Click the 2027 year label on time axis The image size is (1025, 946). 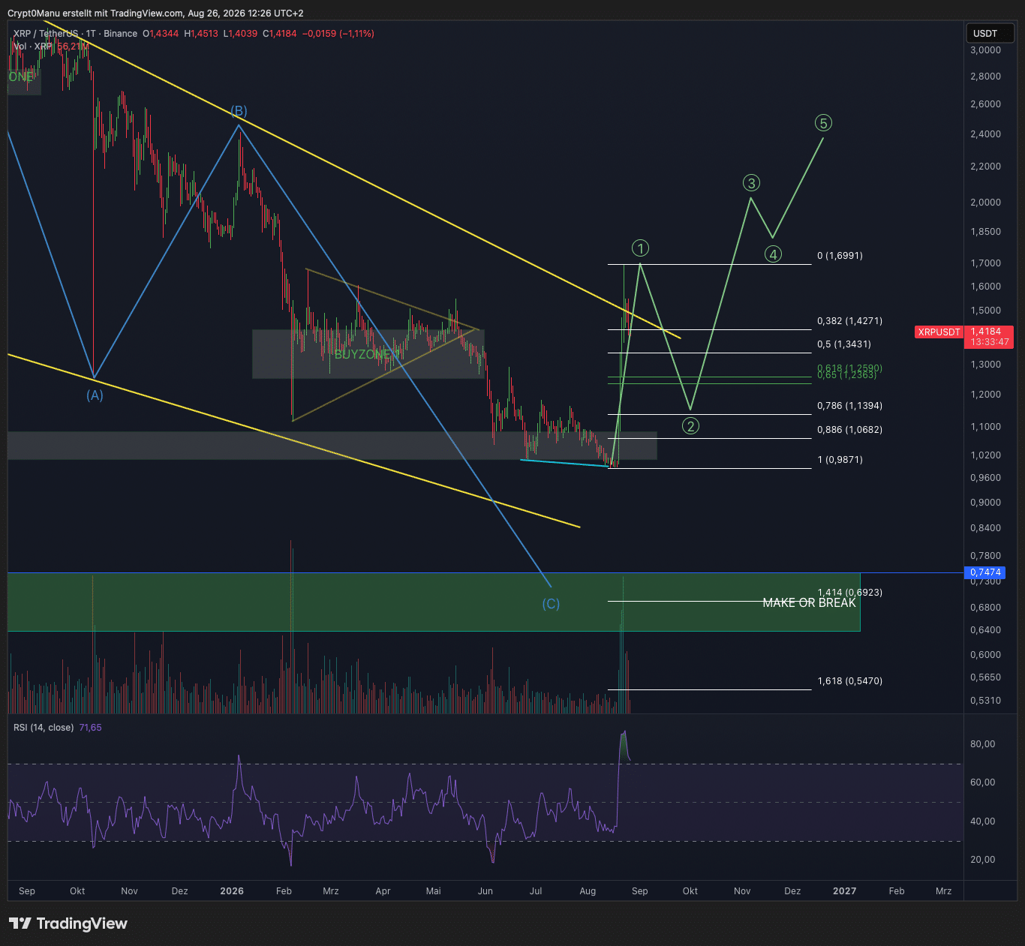(844, 891)
